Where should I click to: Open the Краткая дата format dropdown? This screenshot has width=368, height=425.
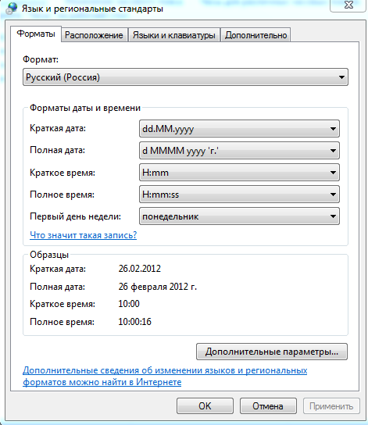point(239,129)
